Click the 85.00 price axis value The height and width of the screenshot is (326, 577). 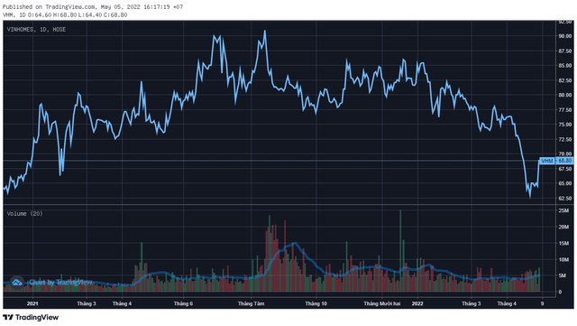tap(565, 66)
